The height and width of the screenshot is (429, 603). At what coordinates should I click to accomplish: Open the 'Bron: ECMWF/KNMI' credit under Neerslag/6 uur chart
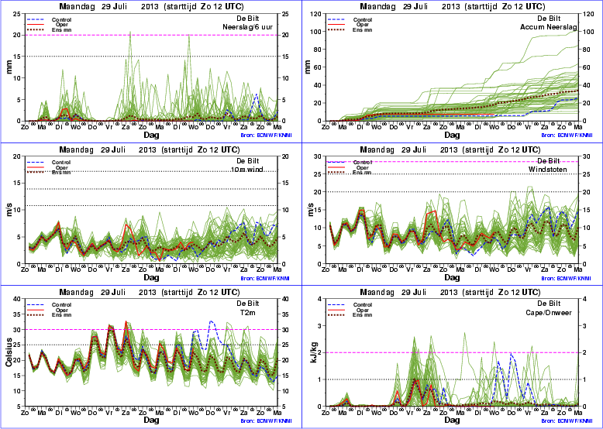point(265,136)
